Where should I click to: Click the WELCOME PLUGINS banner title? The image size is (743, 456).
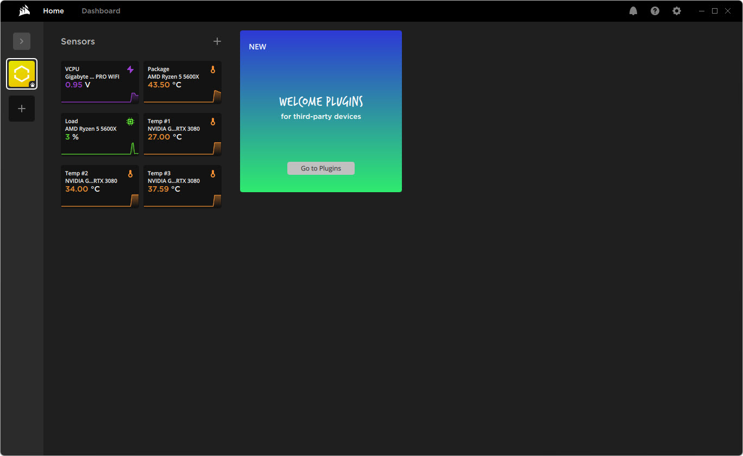(x=321, y=102)
